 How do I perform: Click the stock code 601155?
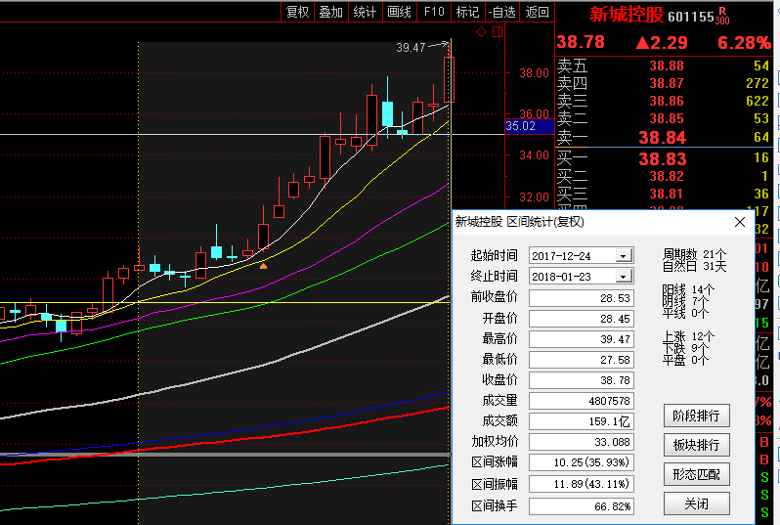tap(691, 17)
